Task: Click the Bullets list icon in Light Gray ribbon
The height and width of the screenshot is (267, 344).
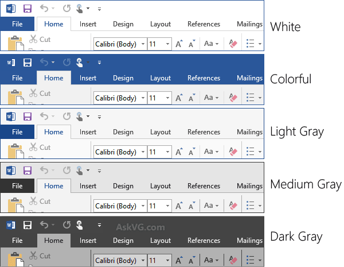Action: pyautogui.click(x=249, y=152)
